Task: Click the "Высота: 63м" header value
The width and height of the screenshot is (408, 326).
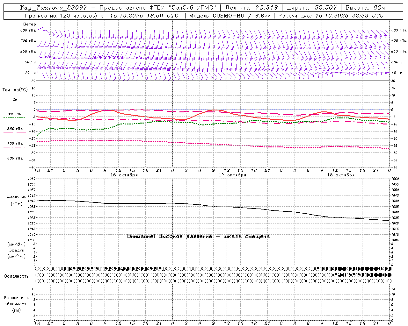Action: [x=365, y=8]
